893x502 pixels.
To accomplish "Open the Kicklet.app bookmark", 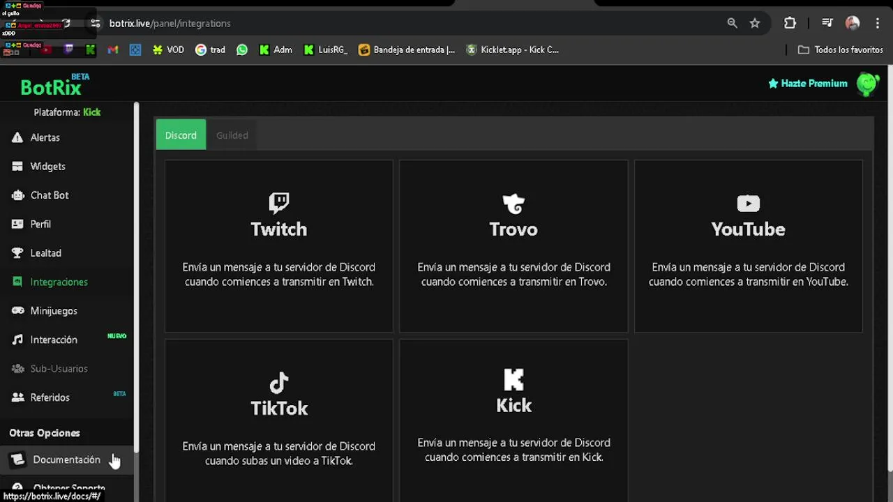I will [513, 50].
